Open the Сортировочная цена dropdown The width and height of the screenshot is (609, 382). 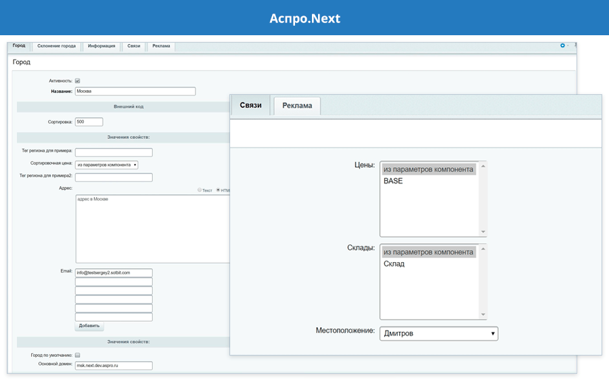point(106,165)
